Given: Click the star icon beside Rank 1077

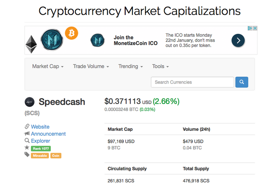Looking at the screenshot, I should pyautogui.click(x=27, y=147).
